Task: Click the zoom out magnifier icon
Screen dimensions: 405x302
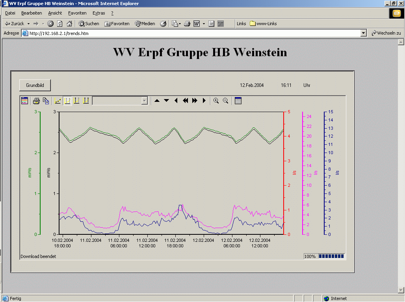Action: [225, 101]
